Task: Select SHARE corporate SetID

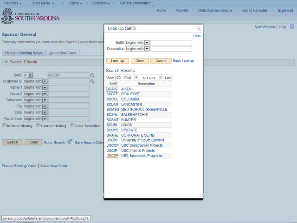Action: click(x=112, y=135)
